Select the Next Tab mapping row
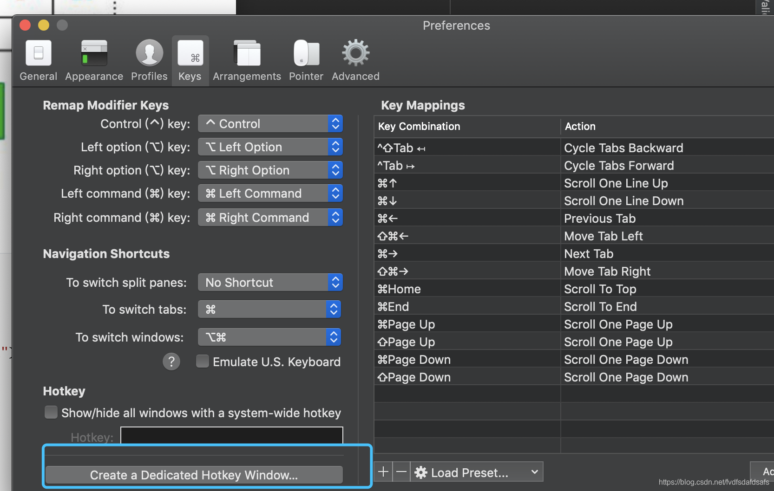The width and height of the screenshot is (774, 491). point(574,253)
